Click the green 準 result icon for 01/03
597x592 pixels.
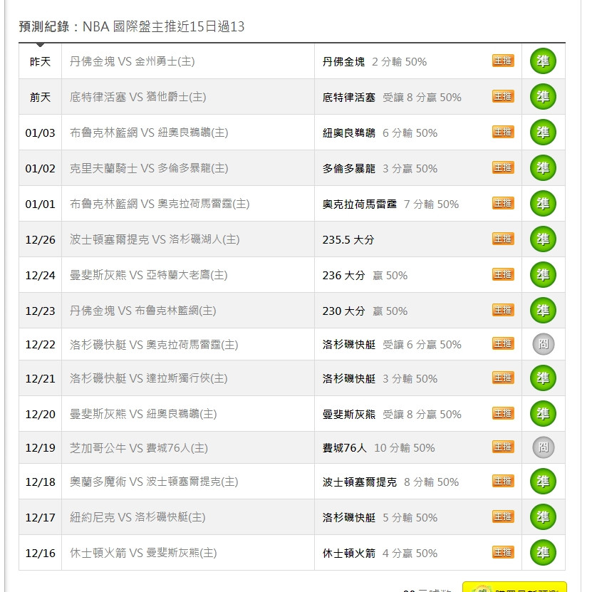pos(543,132)
